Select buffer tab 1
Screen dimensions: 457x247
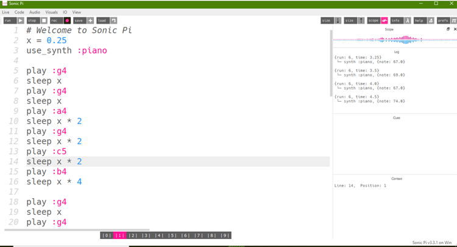point(120,235)
